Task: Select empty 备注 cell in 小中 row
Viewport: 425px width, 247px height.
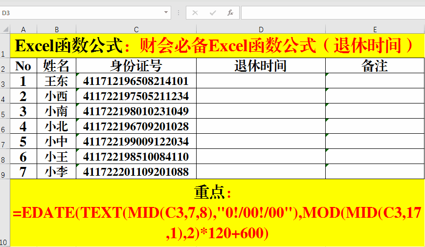Action: point(375,141)
